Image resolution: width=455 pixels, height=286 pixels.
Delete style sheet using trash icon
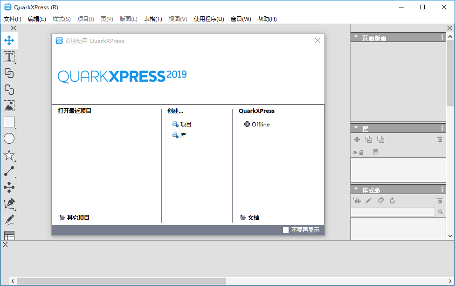pos(440,201)
